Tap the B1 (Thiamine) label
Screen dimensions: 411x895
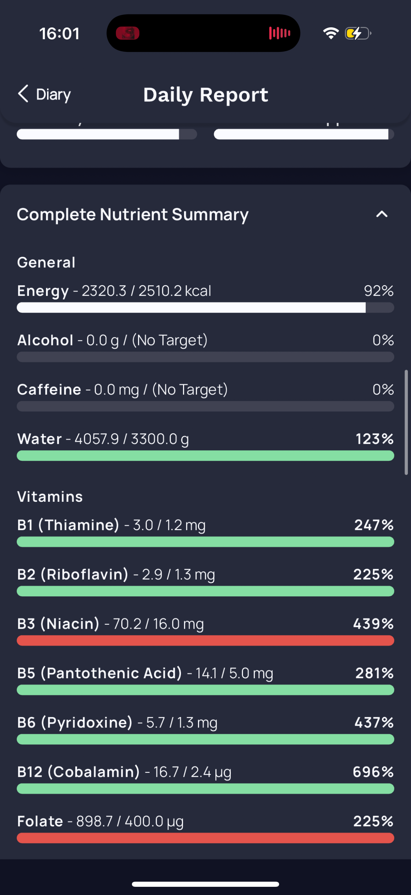point(68,525)
